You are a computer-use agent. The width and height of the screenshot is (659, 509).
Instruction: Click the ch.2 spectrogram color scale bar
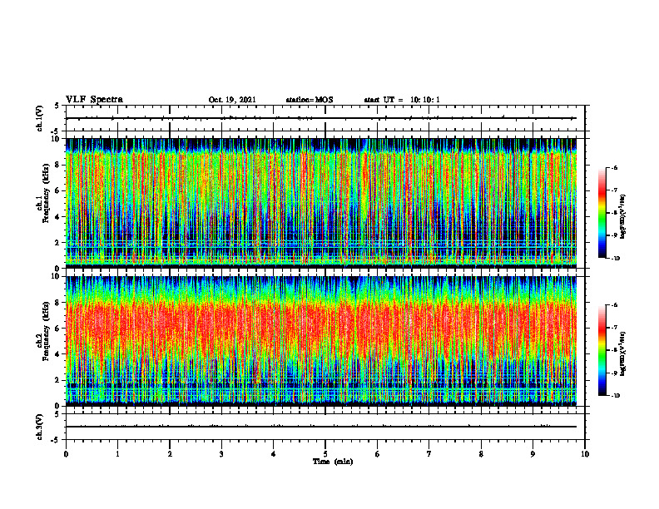pos(602,350)
